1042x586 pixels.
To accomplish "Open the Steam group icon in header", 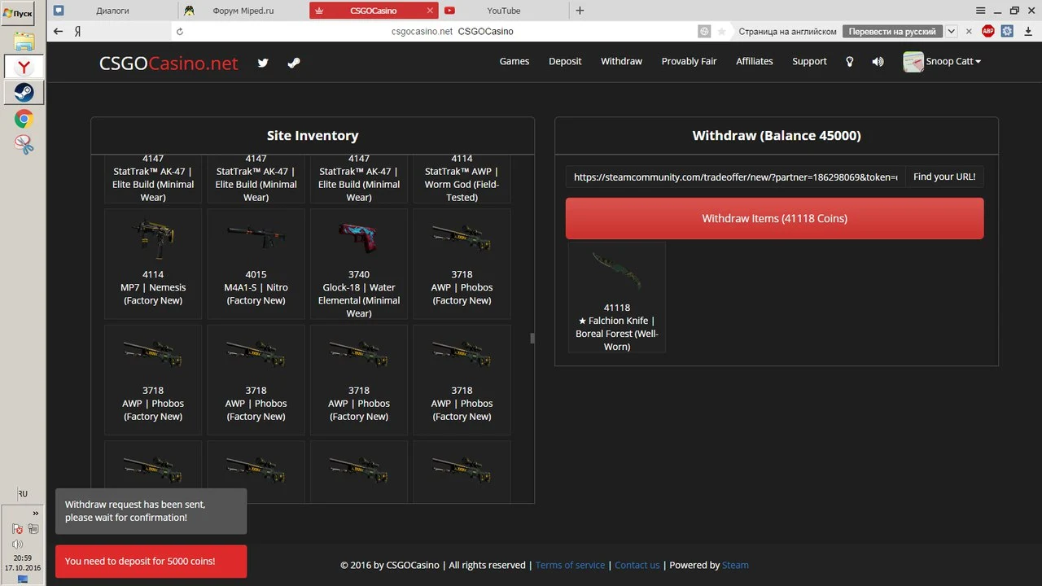I will [294, 62].
